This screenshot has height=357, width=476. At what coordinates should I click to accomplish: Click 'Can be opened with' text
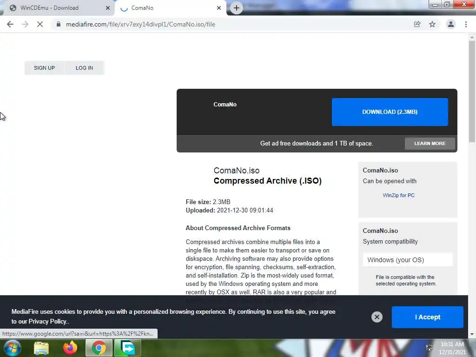coord(390,181)
